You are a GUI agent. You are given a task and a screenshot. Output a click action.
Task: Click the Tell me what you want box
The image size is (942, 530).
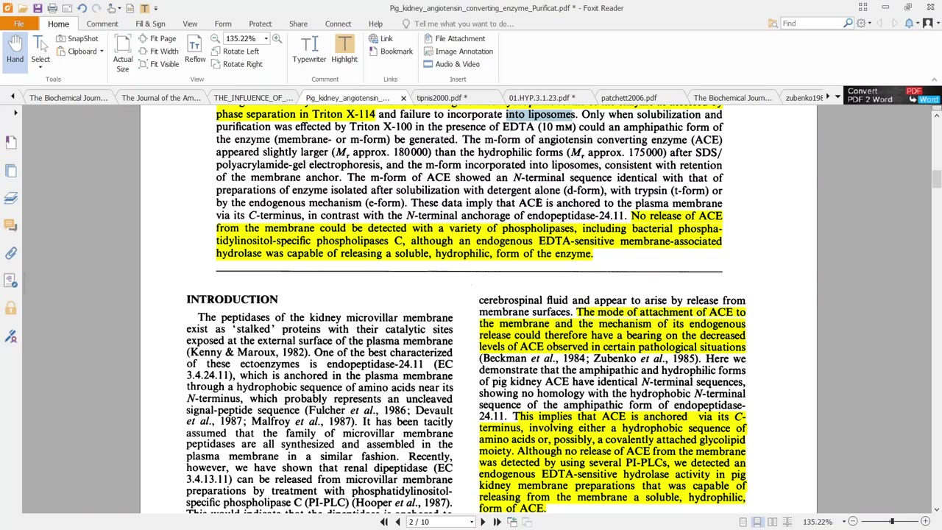464,24
